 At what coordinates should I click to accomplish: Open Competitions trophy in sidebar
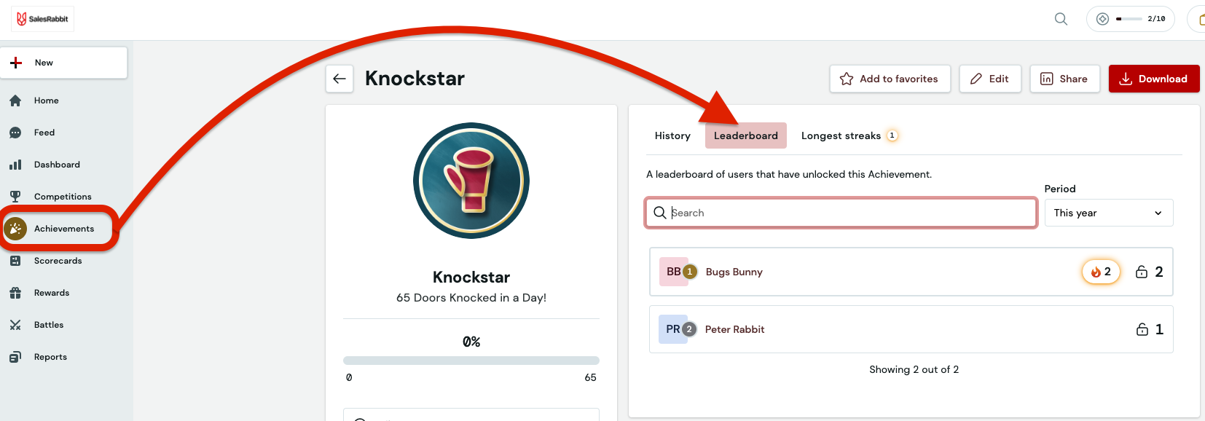(63, 197)
